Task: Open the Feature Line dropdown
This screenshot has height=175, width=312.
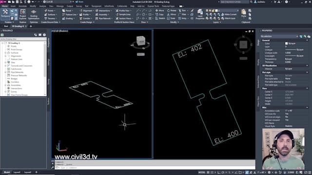Action: pos(69,15)
